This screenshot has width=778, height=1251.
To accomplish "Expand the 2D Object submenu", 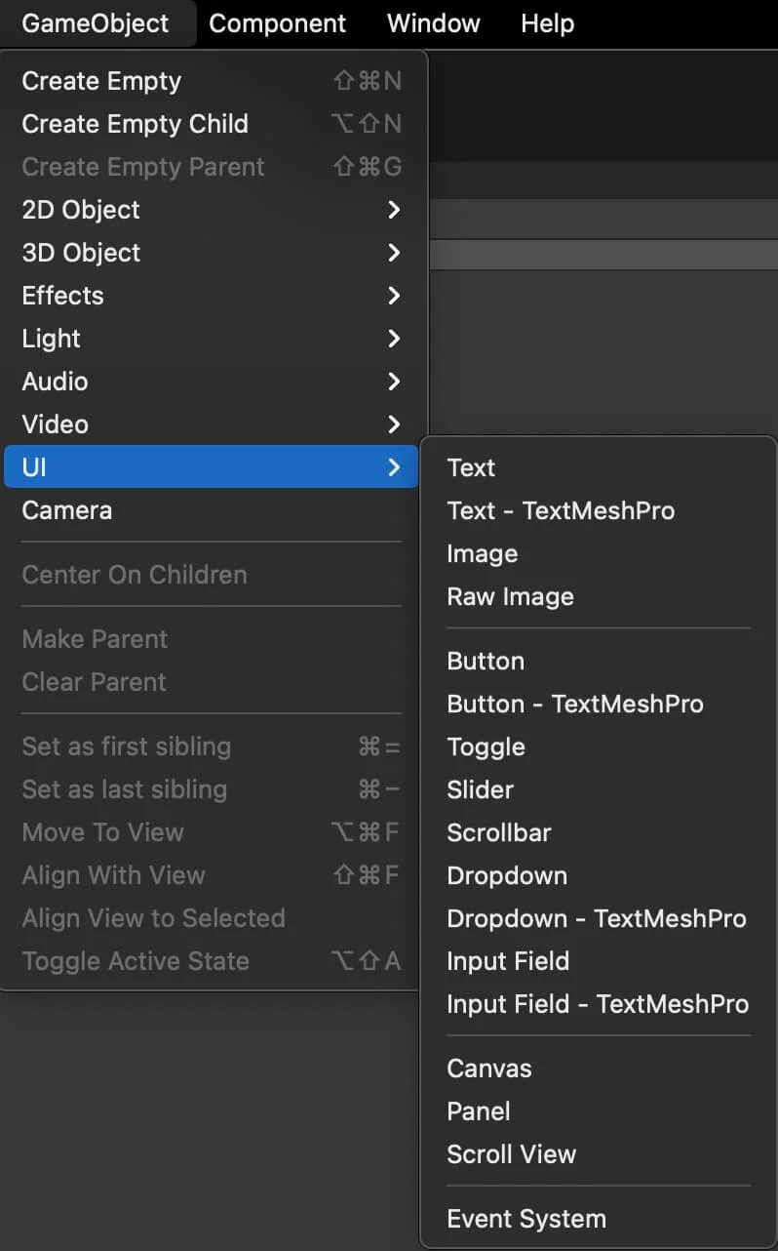I will pyautogui.click(x=212, y=210).
